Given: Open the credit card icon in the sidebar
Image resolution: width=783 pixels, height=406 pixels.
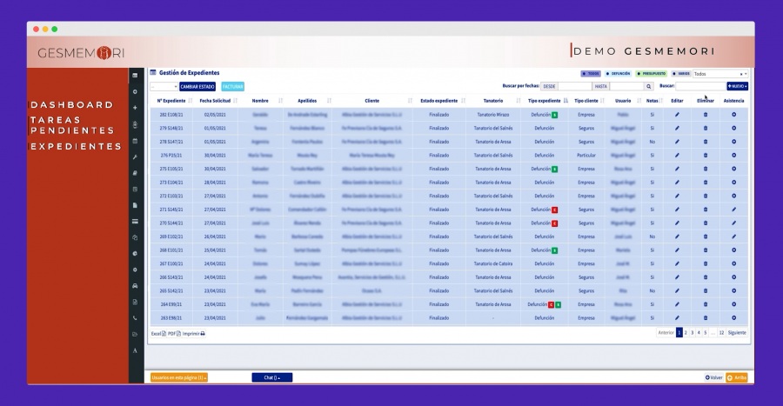Looking at the screenshot, I should 135,222.
